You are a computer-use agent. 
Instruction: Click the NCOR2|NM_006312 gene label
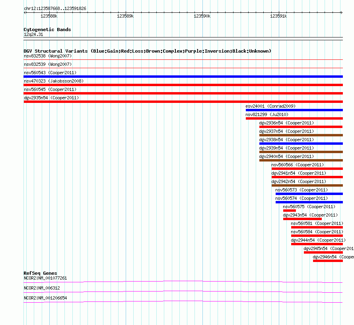[42, 288]
